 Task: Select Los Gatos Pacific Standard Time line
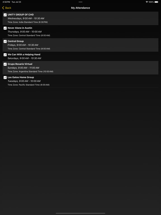coord(29,85)
